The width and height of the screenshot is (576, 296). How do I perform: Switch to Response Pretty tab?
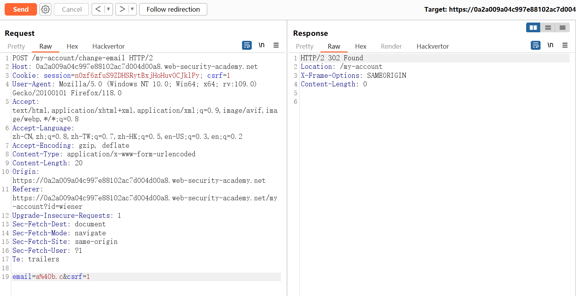click(x=304, y=46)
